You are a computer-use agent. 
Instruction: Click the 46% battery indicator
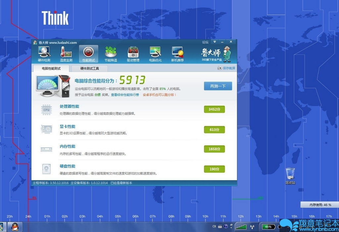(268, 227)
